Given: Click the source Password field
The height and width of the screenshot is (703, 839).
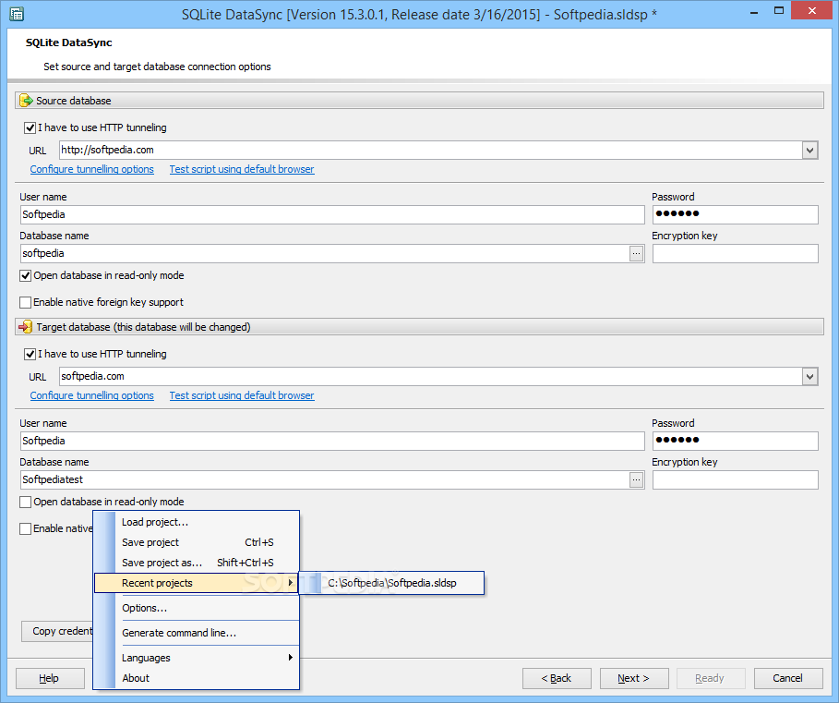Looking at the screenshot, I should click(736, 214).
